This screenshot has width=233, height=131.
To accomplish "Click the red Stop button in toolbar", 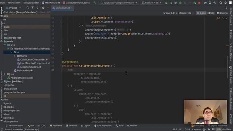I will pyautogui.click(x=200, y=3).
